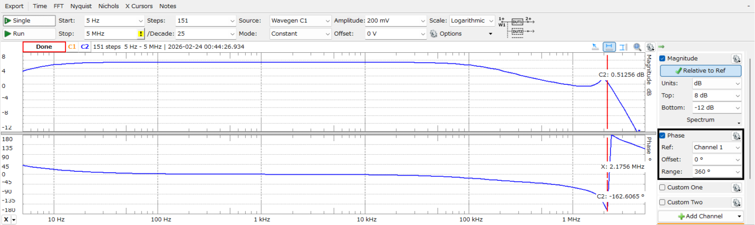Open the Phase settings gear

[x=736, y=136]
